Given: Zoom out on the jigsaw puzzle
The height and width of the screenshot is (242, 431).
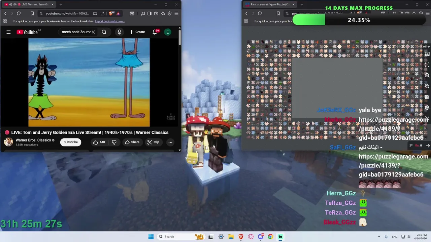Looking at the screenshot, I should point(427,86).
